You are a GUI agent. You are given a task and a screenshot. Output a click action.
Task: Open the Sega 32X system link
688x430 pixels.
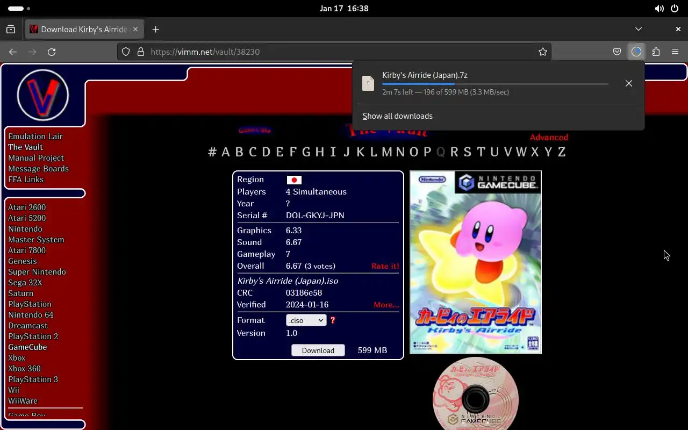(x=25, y=283)
